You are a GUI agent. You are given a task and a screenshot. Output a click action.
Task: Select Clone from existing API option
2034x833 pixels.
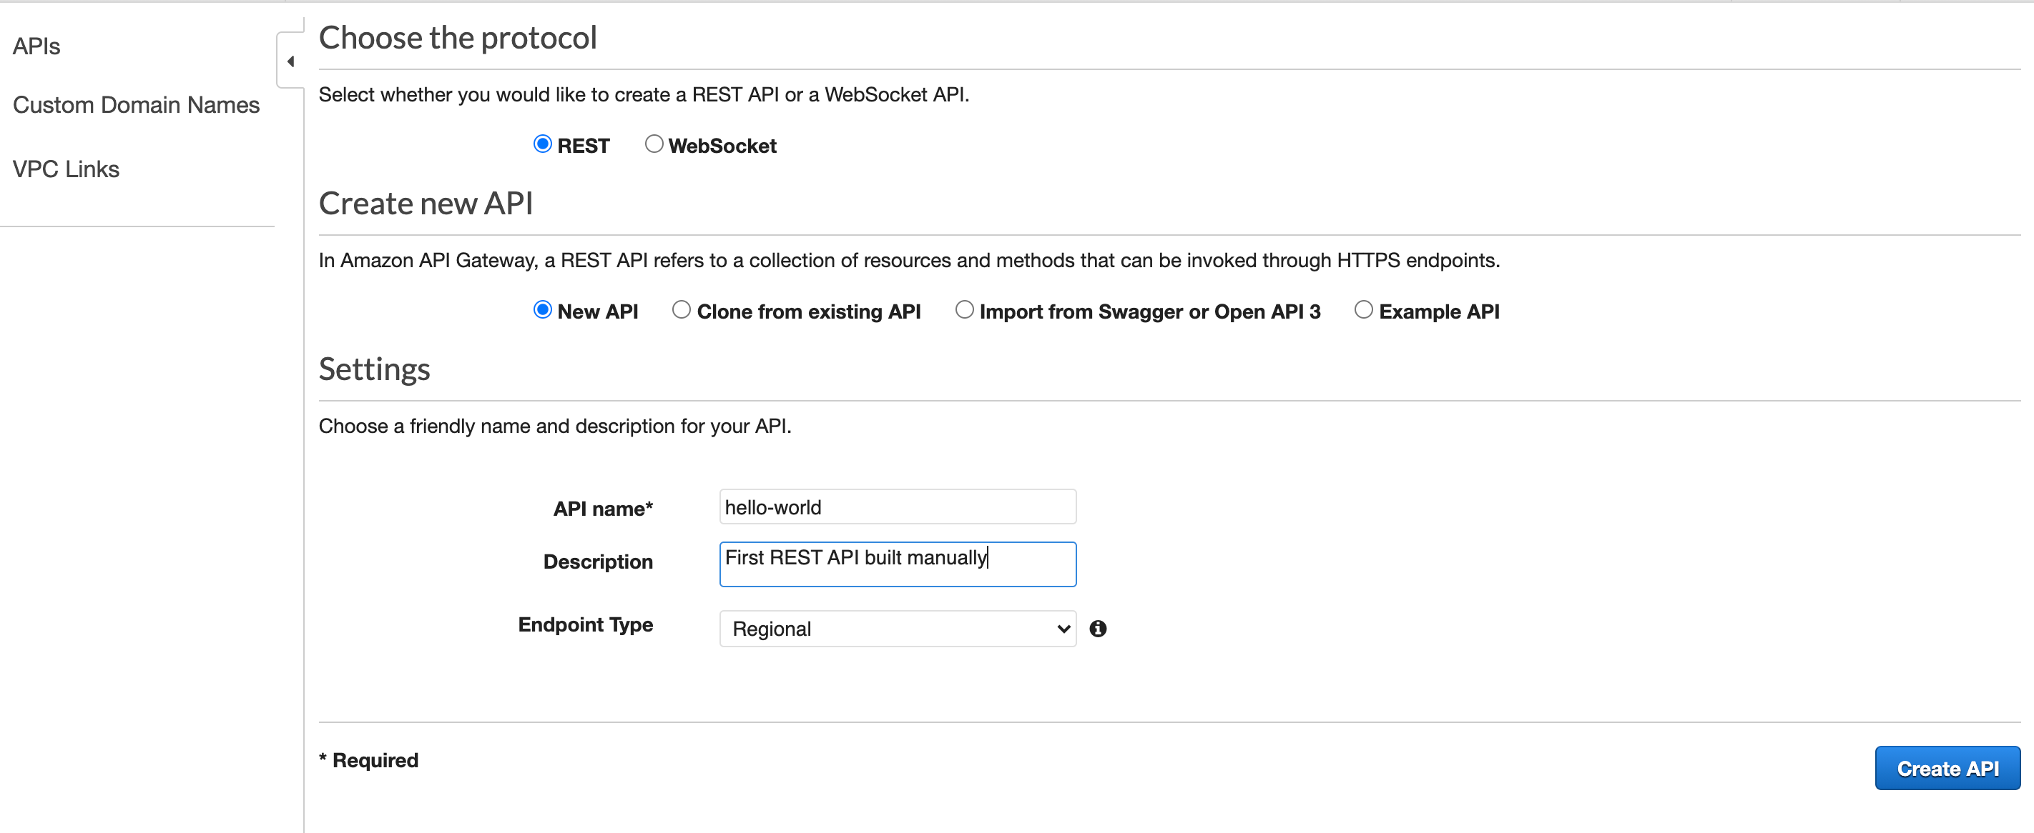pos(682,310)
